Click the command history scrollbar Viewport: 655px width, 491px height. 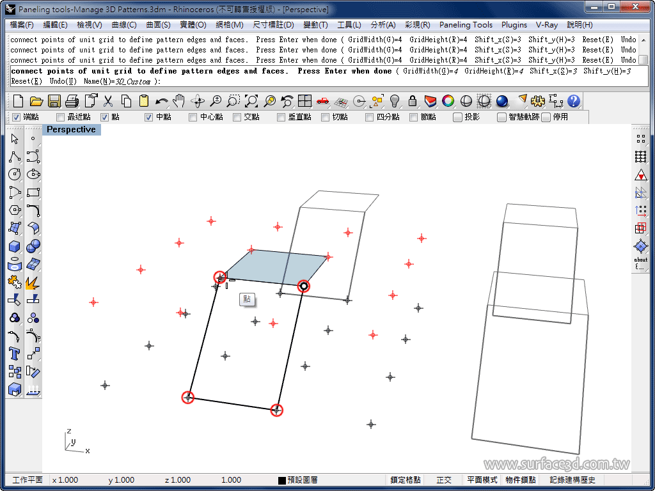pyautogui.click(x=643, y=50)
